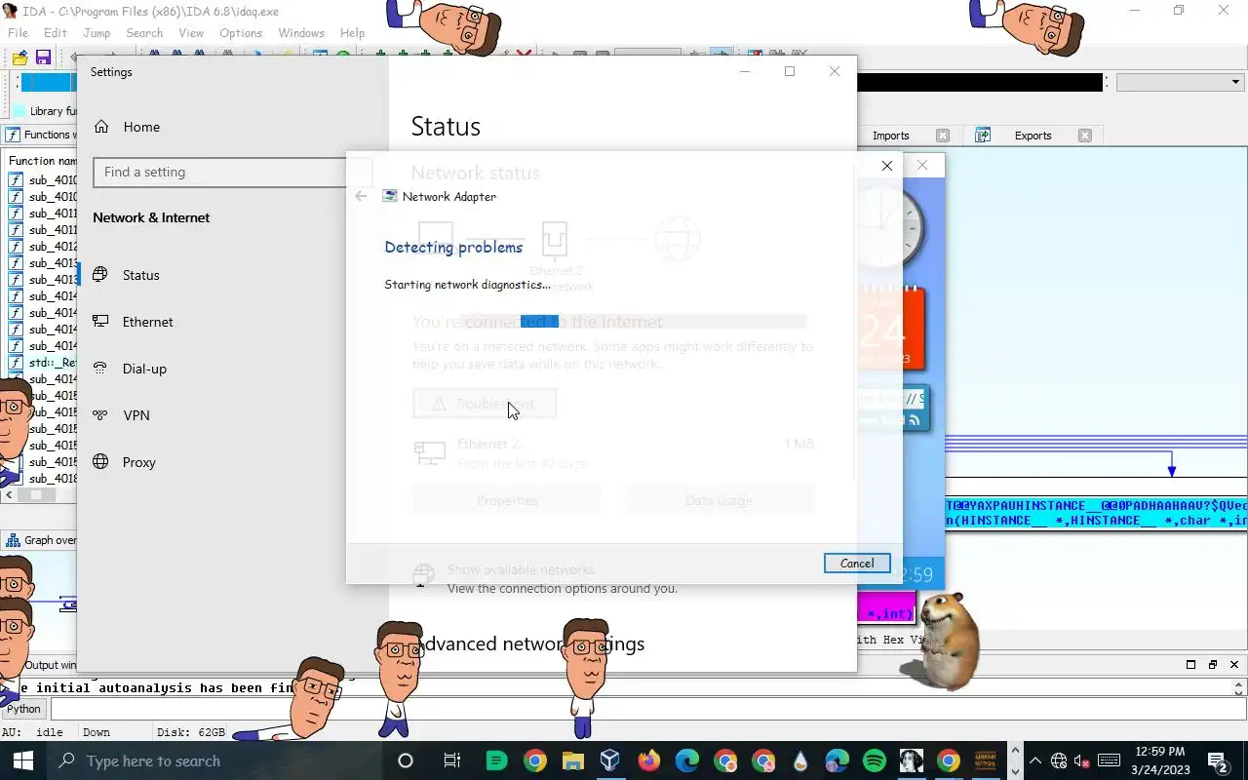The height and width of the screenshot is (780, 1248).
Task: Open File Explorer from the taskbar
Action: tap(572, 760)
